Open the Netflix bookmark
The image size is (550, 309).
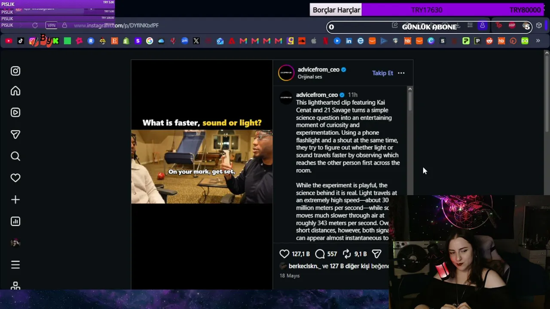pos(325,41)
